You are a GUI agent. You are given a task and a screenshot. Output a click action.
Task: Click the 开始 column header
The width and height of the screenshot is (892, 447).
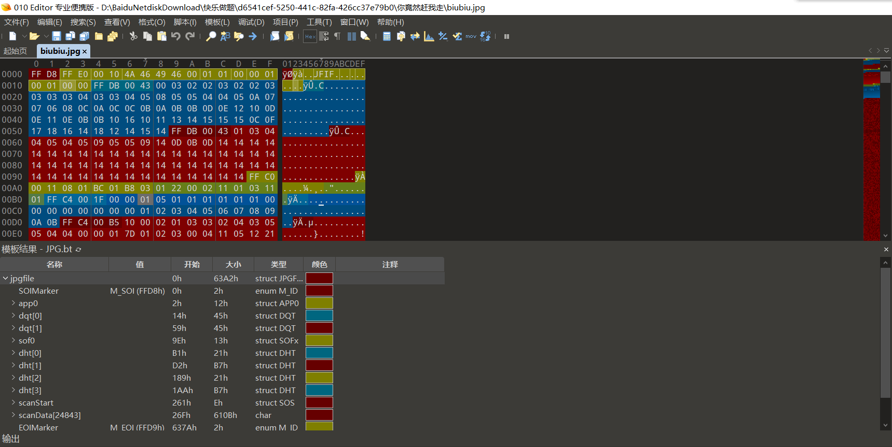click(x=191, y=264)
